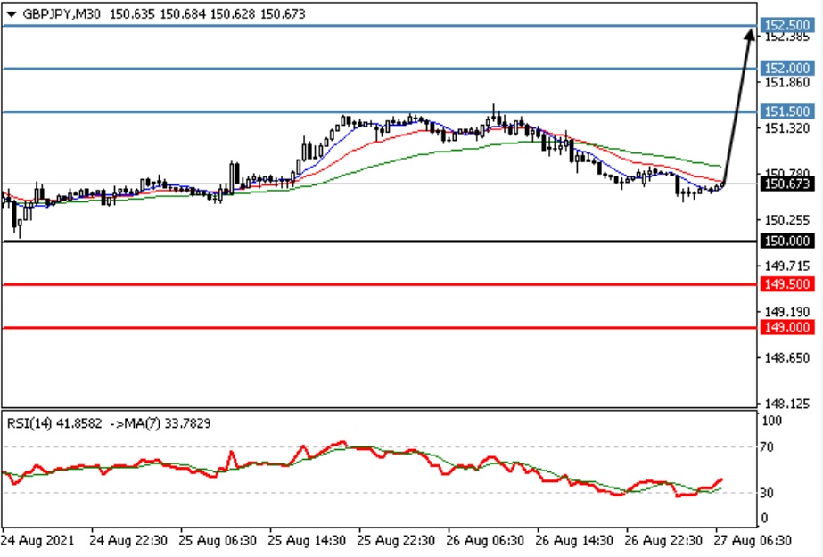823x557 pixels.
Task: Click the 26 Aug 22:30 time label
Action: coord(664,540)
